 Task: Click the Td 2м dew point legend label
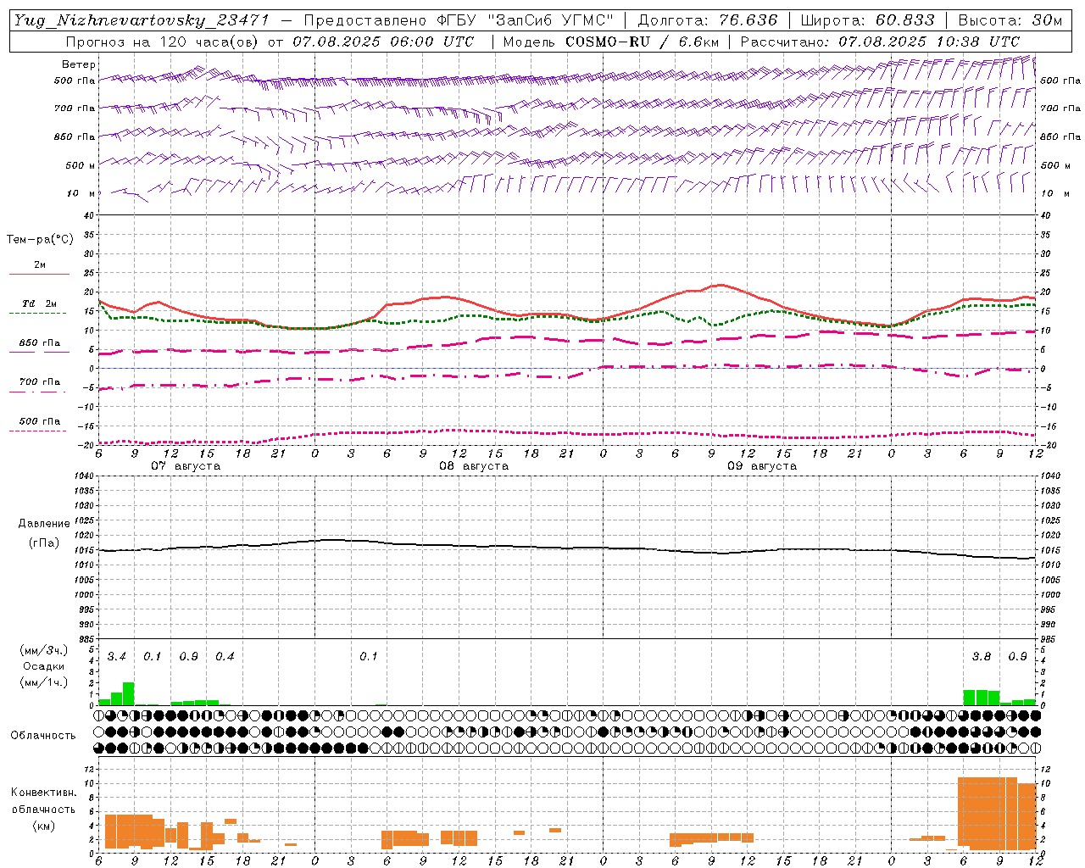click(40, 303)
